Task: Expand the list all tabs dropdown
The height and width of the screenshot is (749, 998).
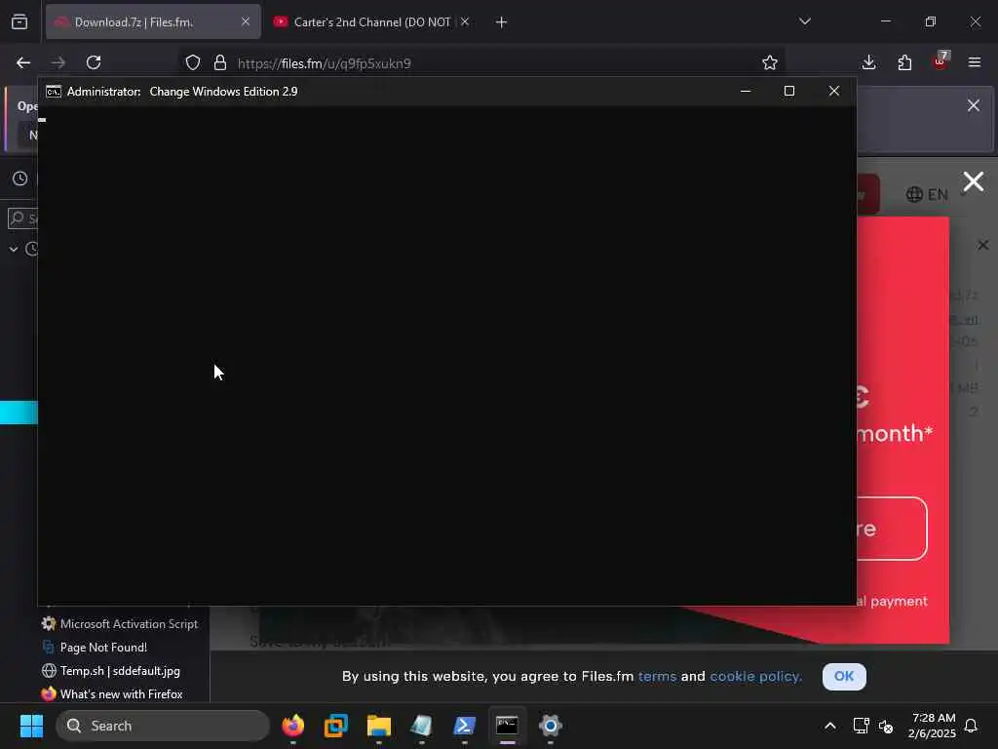Action: tap(804, 21)
